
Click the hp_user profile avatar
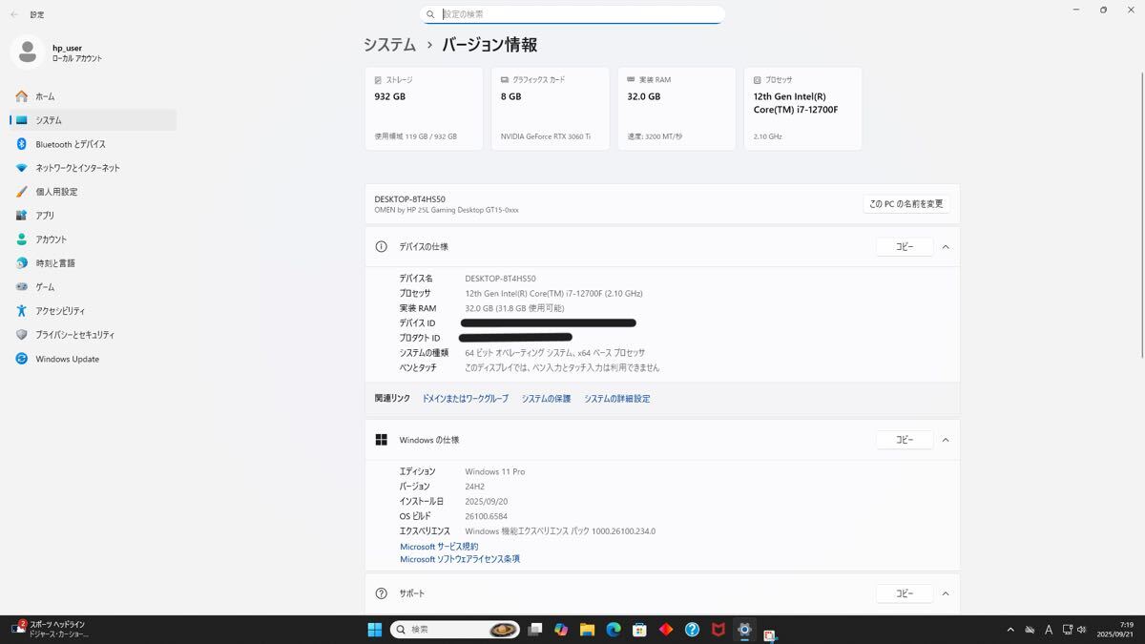coord(27,52)
